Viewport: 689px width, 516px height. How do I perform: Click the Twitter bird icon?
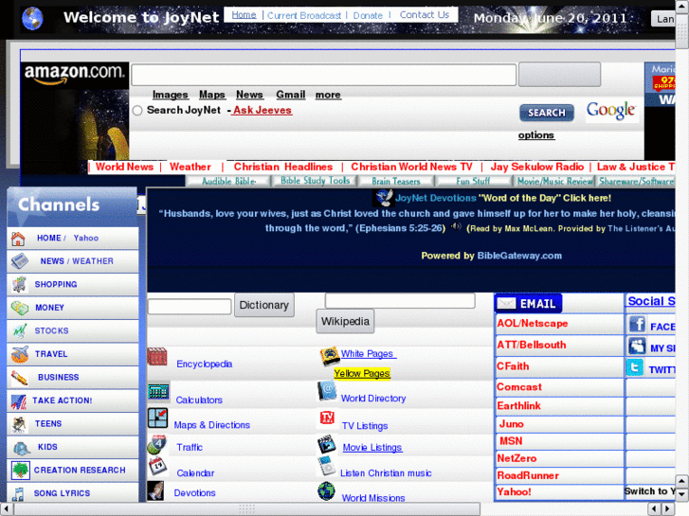[635, 367]
